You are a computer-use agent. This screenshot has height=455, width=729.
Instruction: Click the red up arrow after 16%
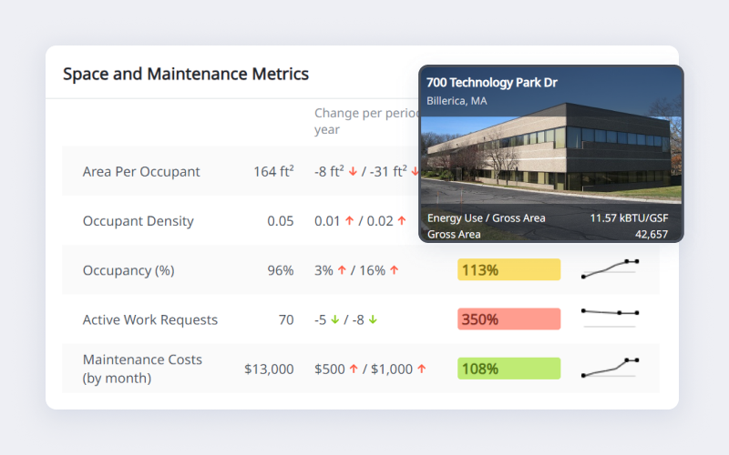tap(395, 270)
